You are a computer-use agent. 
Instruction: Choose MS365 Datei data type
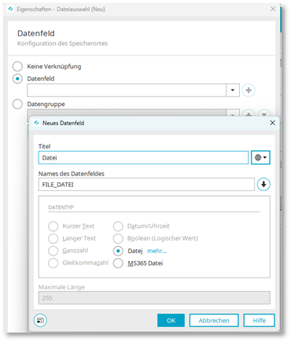tap(118, 263)
